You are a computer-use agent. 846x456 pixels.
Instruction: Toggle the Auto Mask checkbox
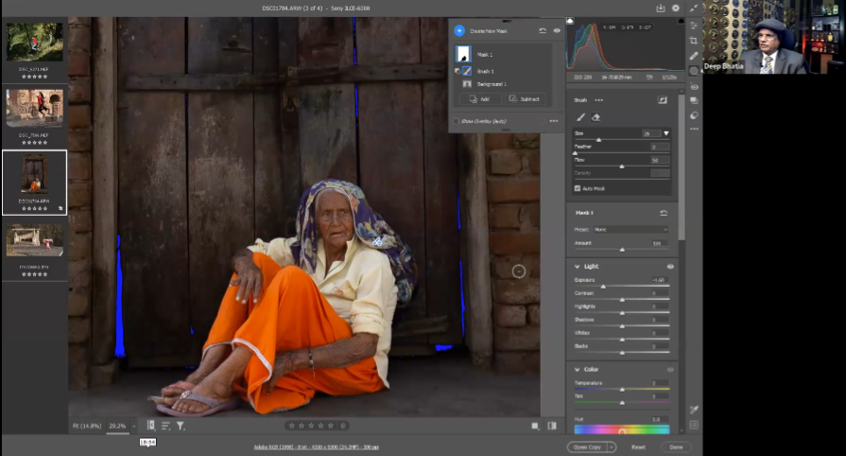(x=578, y=188)
